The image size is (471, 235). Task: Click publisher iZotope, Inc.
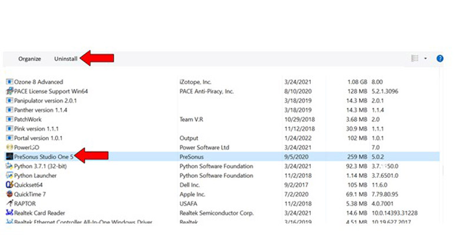(x=195, y=82)
